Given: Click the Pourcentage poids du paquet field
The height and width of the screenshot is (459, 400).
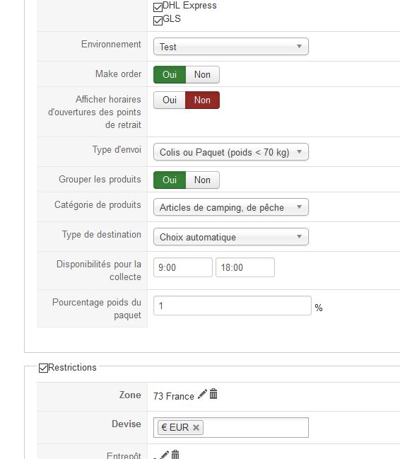Looking at the screenshot, I should [233, 306].
